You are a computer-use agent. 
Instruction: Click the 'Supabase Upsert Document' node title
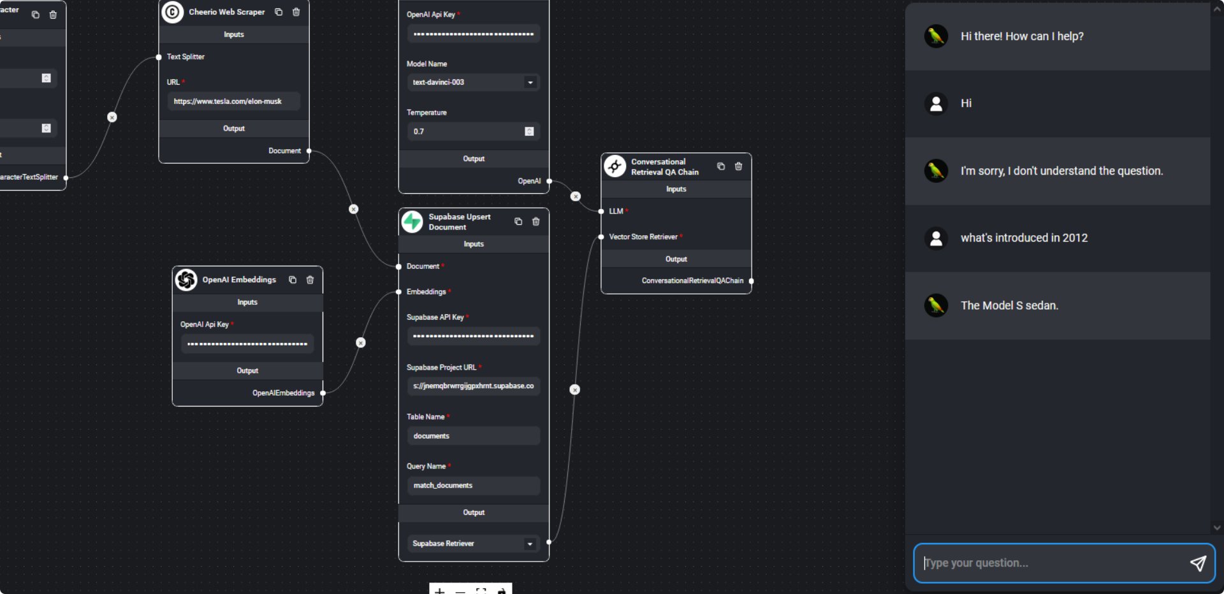point(460,222)
